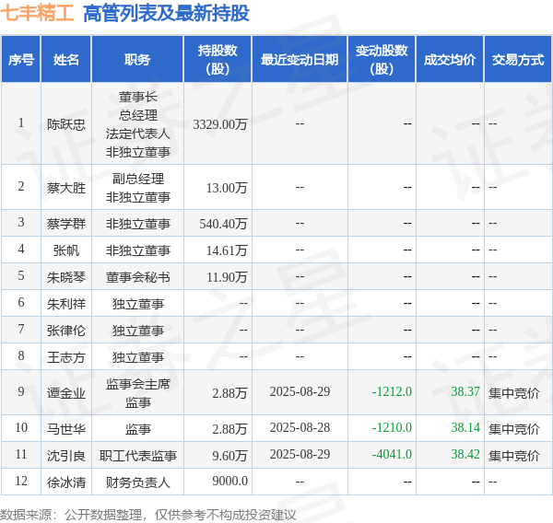This screenshot has width=553, height=523.
Task: Click the name 谭金业
Action: (66, 392)
